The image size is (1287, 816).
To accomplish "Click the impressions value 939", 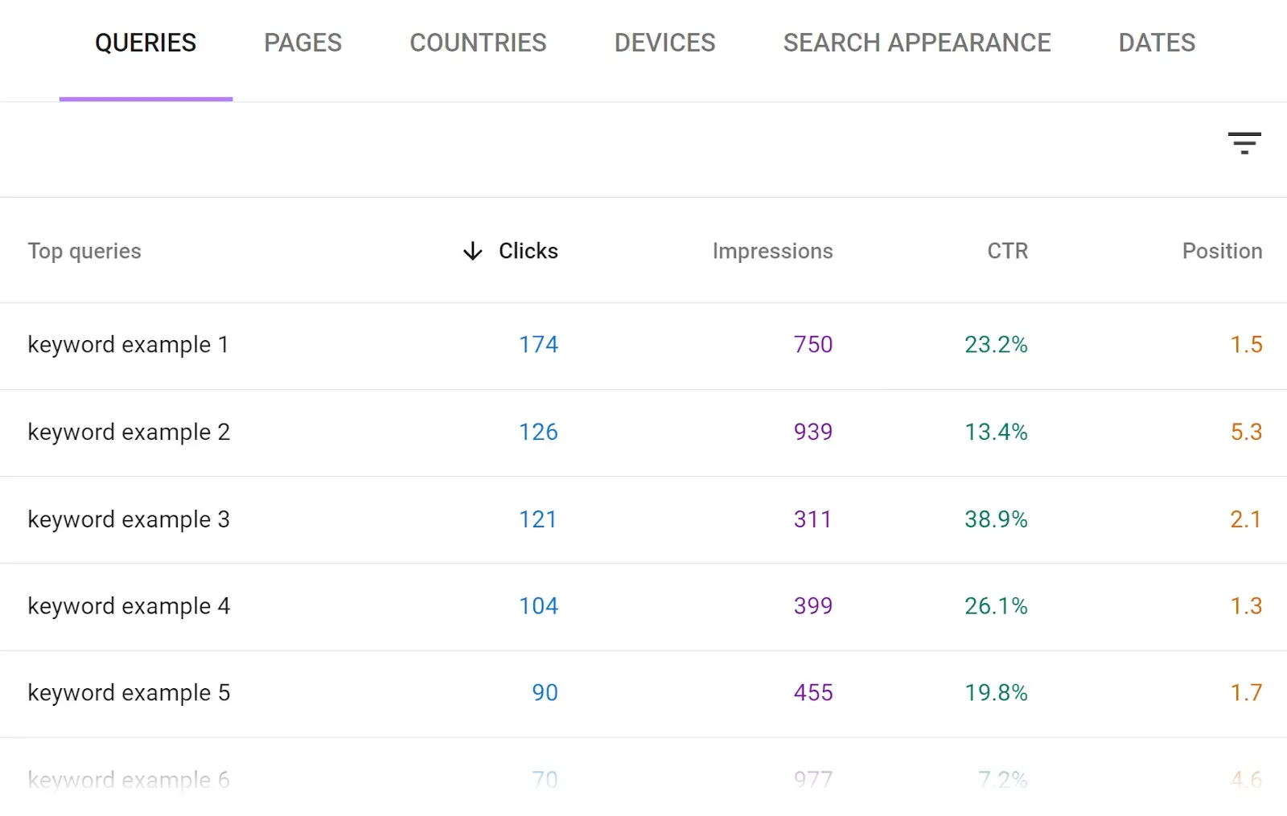I will pyautogui.click(x=812, y=432).
